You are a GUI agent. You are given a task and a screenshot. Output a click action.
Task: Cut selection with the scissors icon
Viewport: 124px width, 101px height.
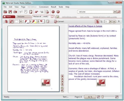(x=21, y=12)
